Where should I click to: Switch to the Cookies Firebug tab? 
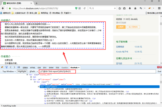[x=65, y=68]
